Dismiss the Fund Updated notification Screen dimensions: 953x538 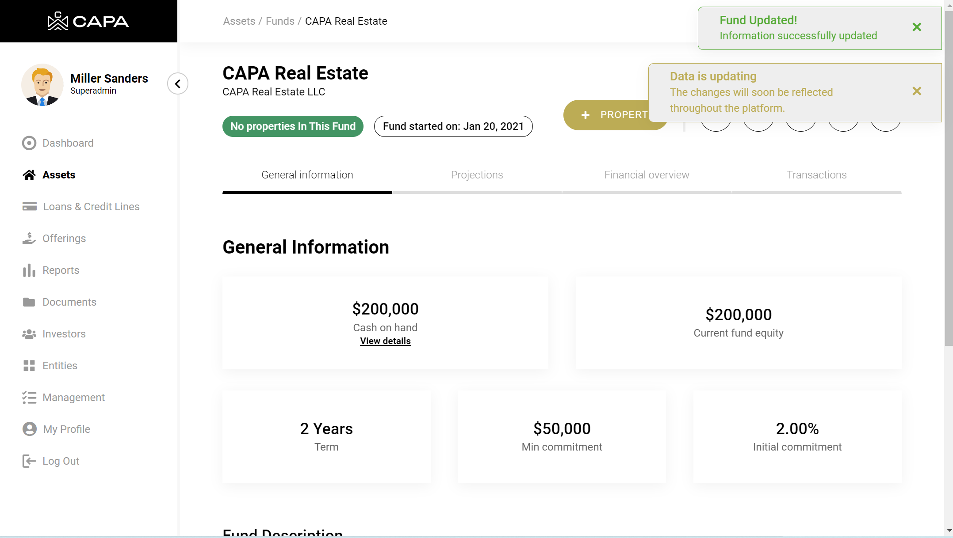(917, 27)
